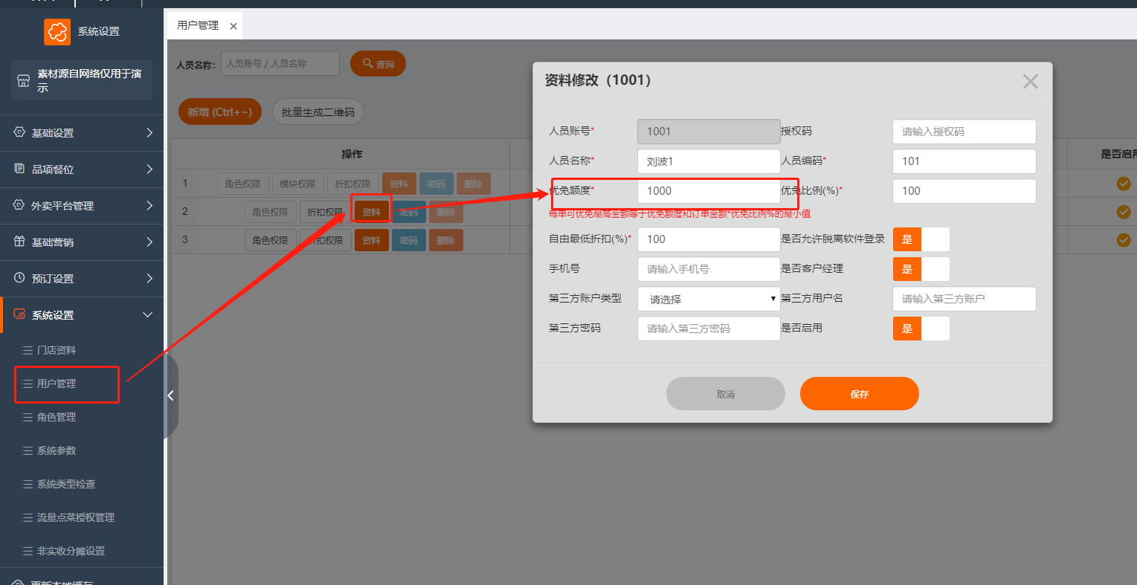Screen dimensions: 1137x585
Task: Open 门店资料 in the sidebar
Action: (x=57, y=350)
